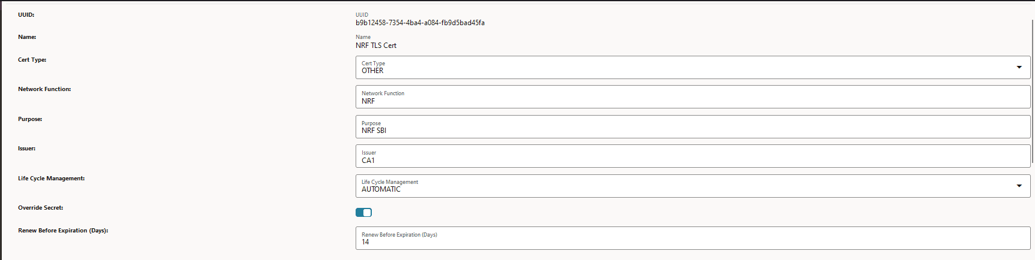
Task: Click the "Network Function:" left label
Action: point(44,89)
